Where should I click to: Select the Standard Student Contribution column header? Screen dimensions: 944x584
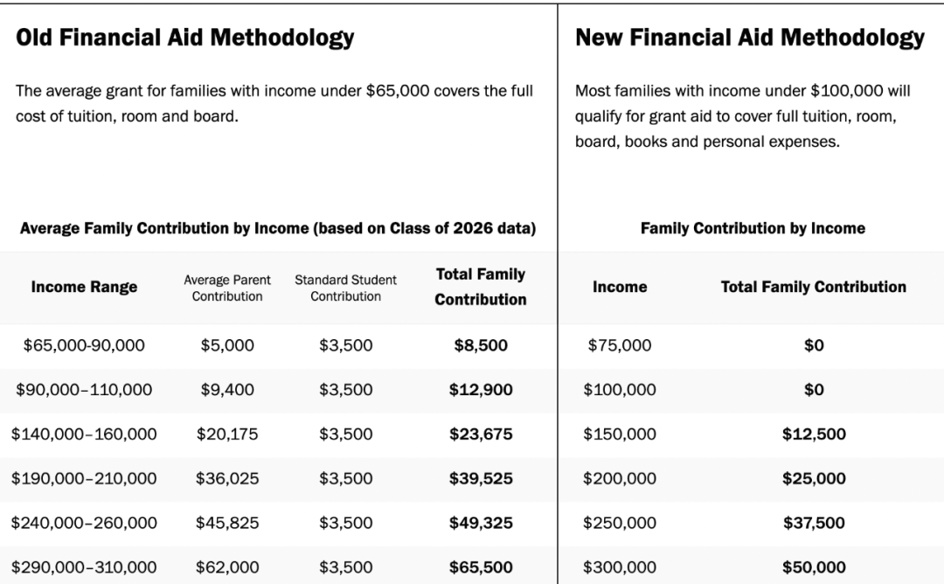[345, 288]
